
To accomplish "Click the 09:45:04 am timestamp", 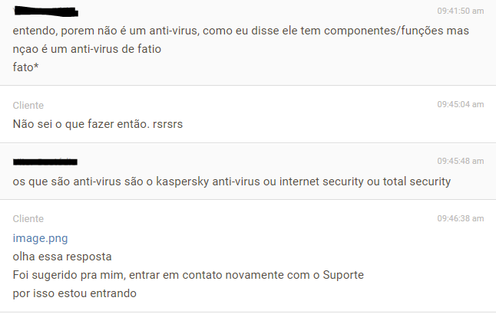I will pyautogui.click(x=460, y=104).
